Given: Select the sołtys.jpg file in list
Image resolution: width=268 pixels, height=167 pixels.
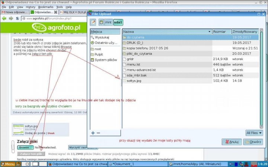Looking at the screenshot, I should click(134, 81).
